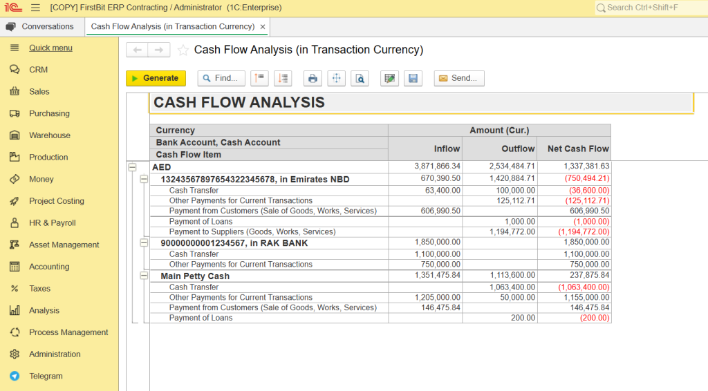Select the Payment to Suppliers row label
This screenshot has width=708, height=391.
click(252, 232)
